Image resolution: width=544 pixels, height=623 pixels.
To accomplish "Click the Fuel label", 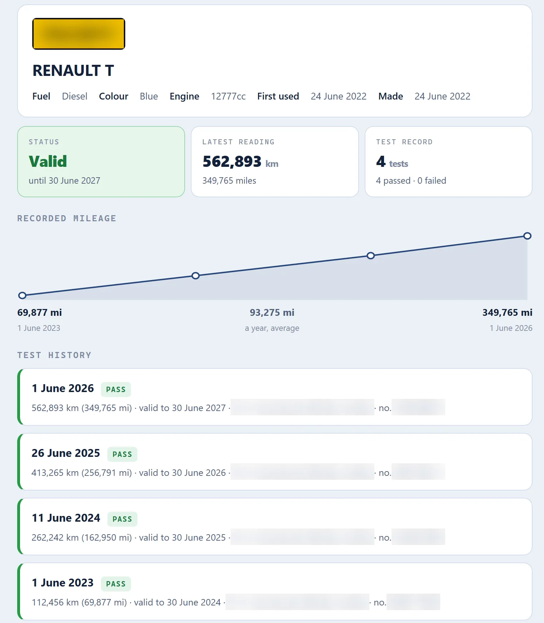I will click(x=41, y=96).
